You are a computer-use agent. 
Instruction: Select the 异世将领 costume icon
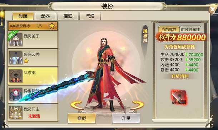16,94
